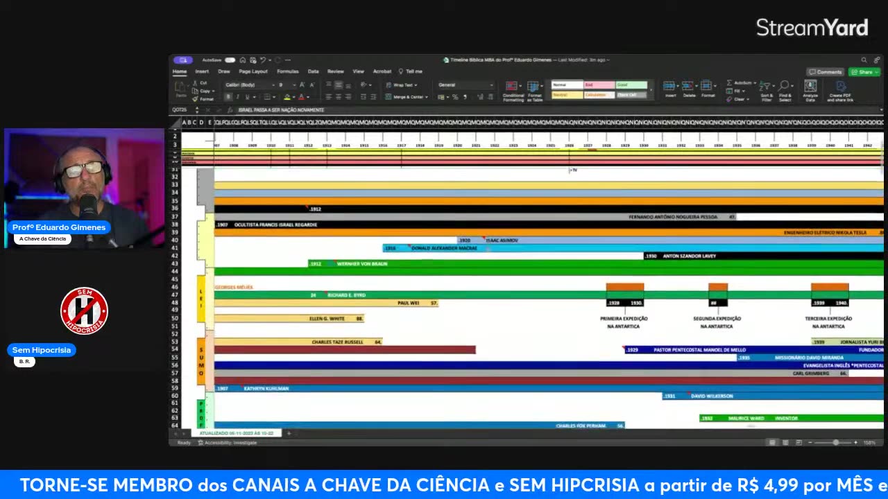Toggle align left icon
The height and width of the screenshot is (499, 888).
(x=328, y=97)
